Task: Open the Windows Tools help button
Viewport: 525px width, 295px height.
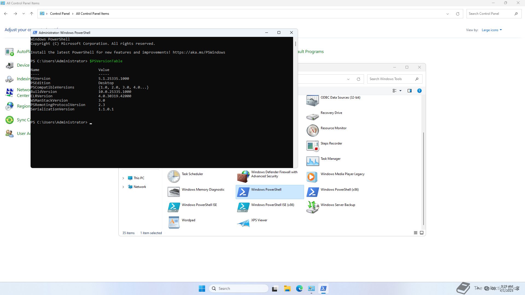Action: click(419, 91)
